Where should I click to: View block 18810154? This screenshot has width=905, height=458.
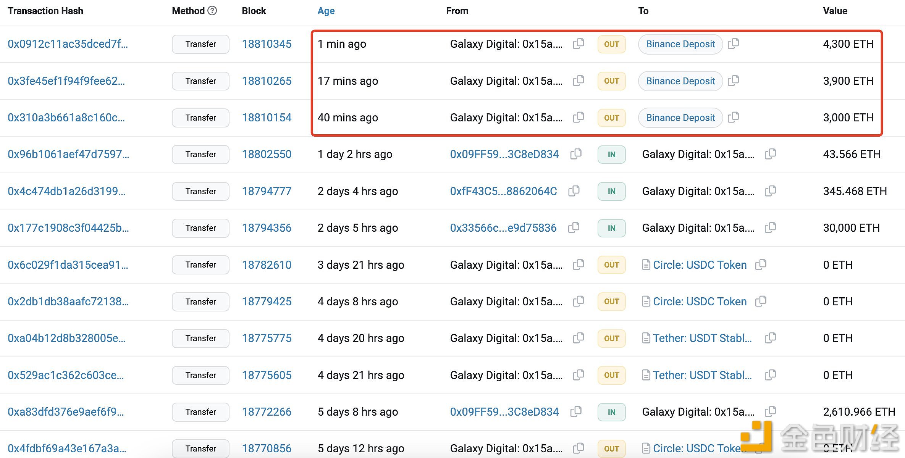[267, 118]
